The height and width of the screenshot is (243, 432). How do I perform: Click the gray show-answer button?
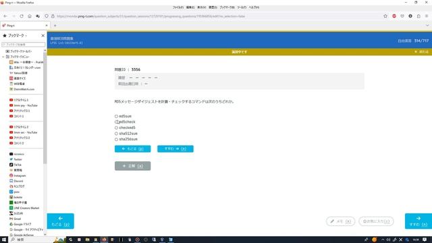(132, 166)
